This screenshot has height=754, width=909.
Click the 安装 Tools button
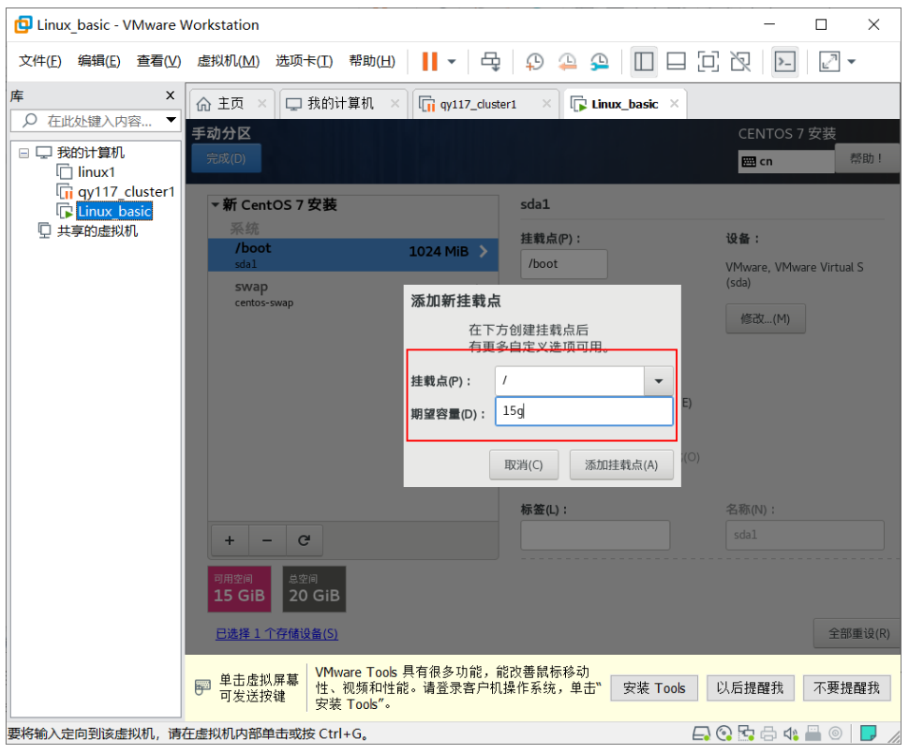tap(654, 687)
